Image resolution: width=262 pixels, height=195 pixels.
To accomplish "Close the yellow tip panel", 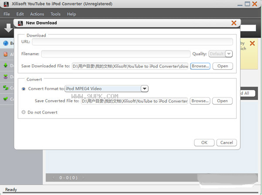I will (x=252, y=44).
